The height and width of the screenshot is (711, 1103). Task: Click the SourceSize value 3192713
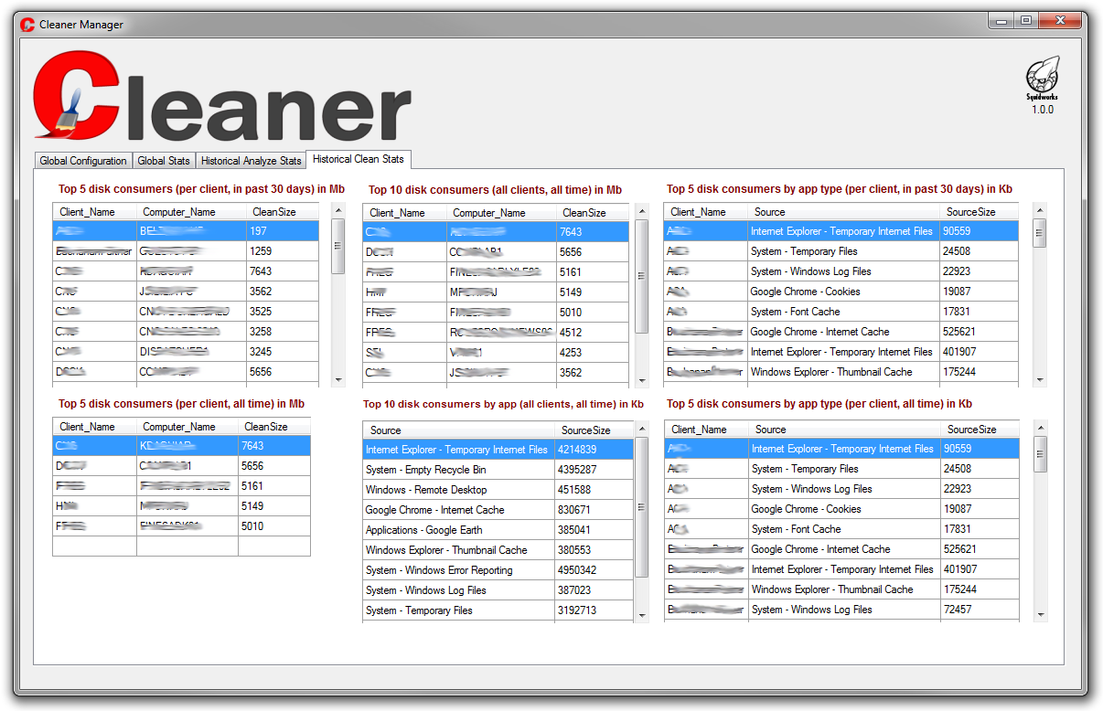(594, 610)
